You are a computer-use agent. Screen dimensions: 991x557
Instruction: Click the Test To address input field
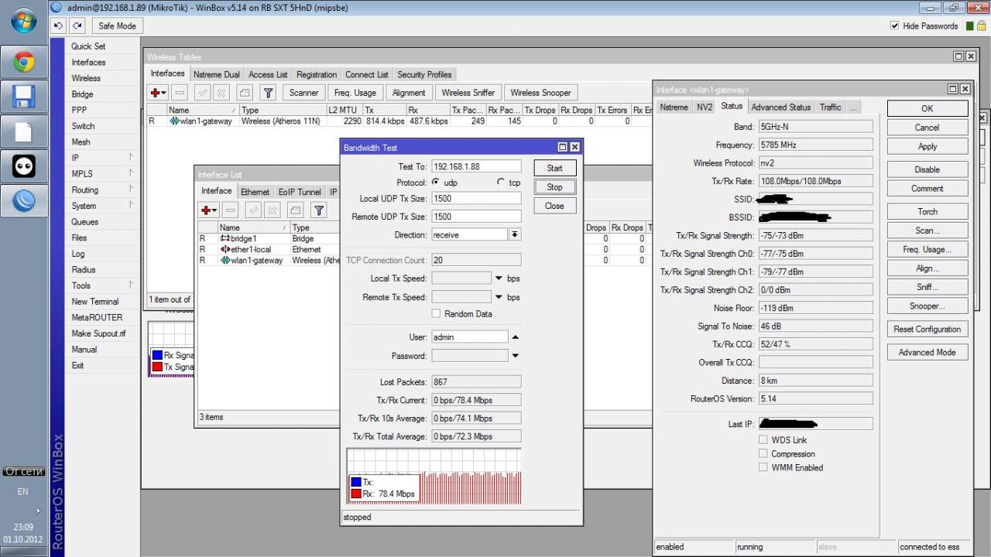pos(475,166)
